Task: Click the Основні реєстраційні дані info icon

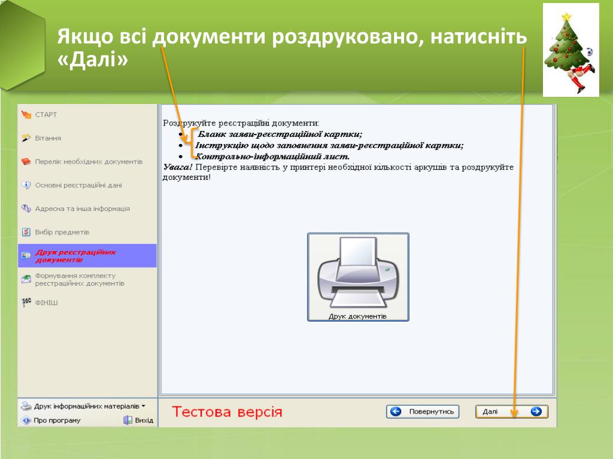Action: point(26,185)
